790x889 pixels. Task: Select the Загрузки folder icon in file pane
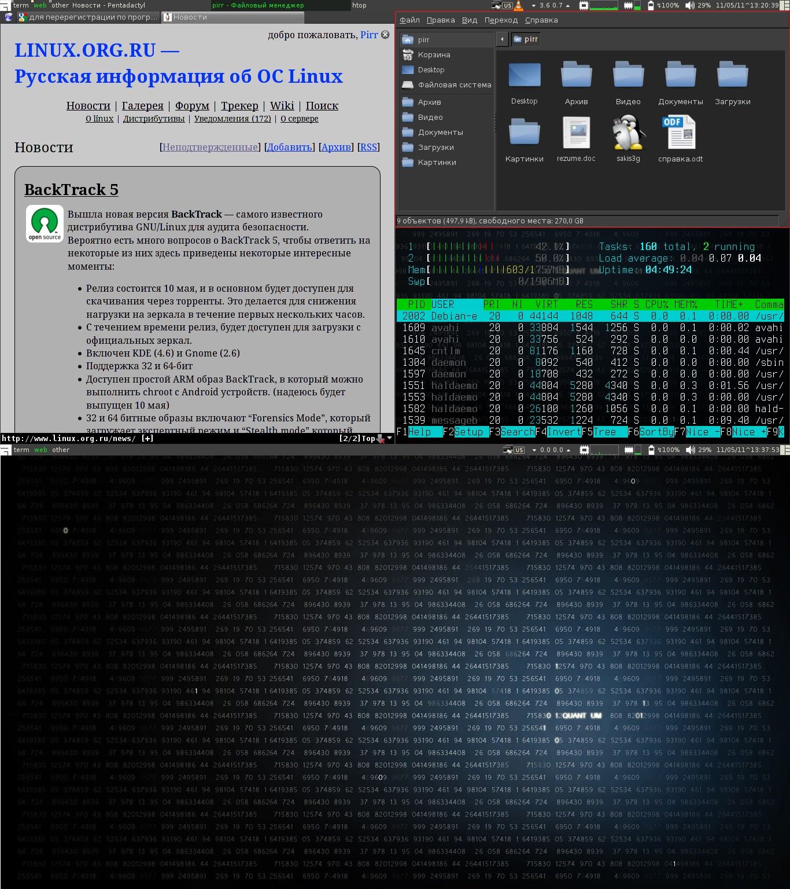[x=733, y=75]
